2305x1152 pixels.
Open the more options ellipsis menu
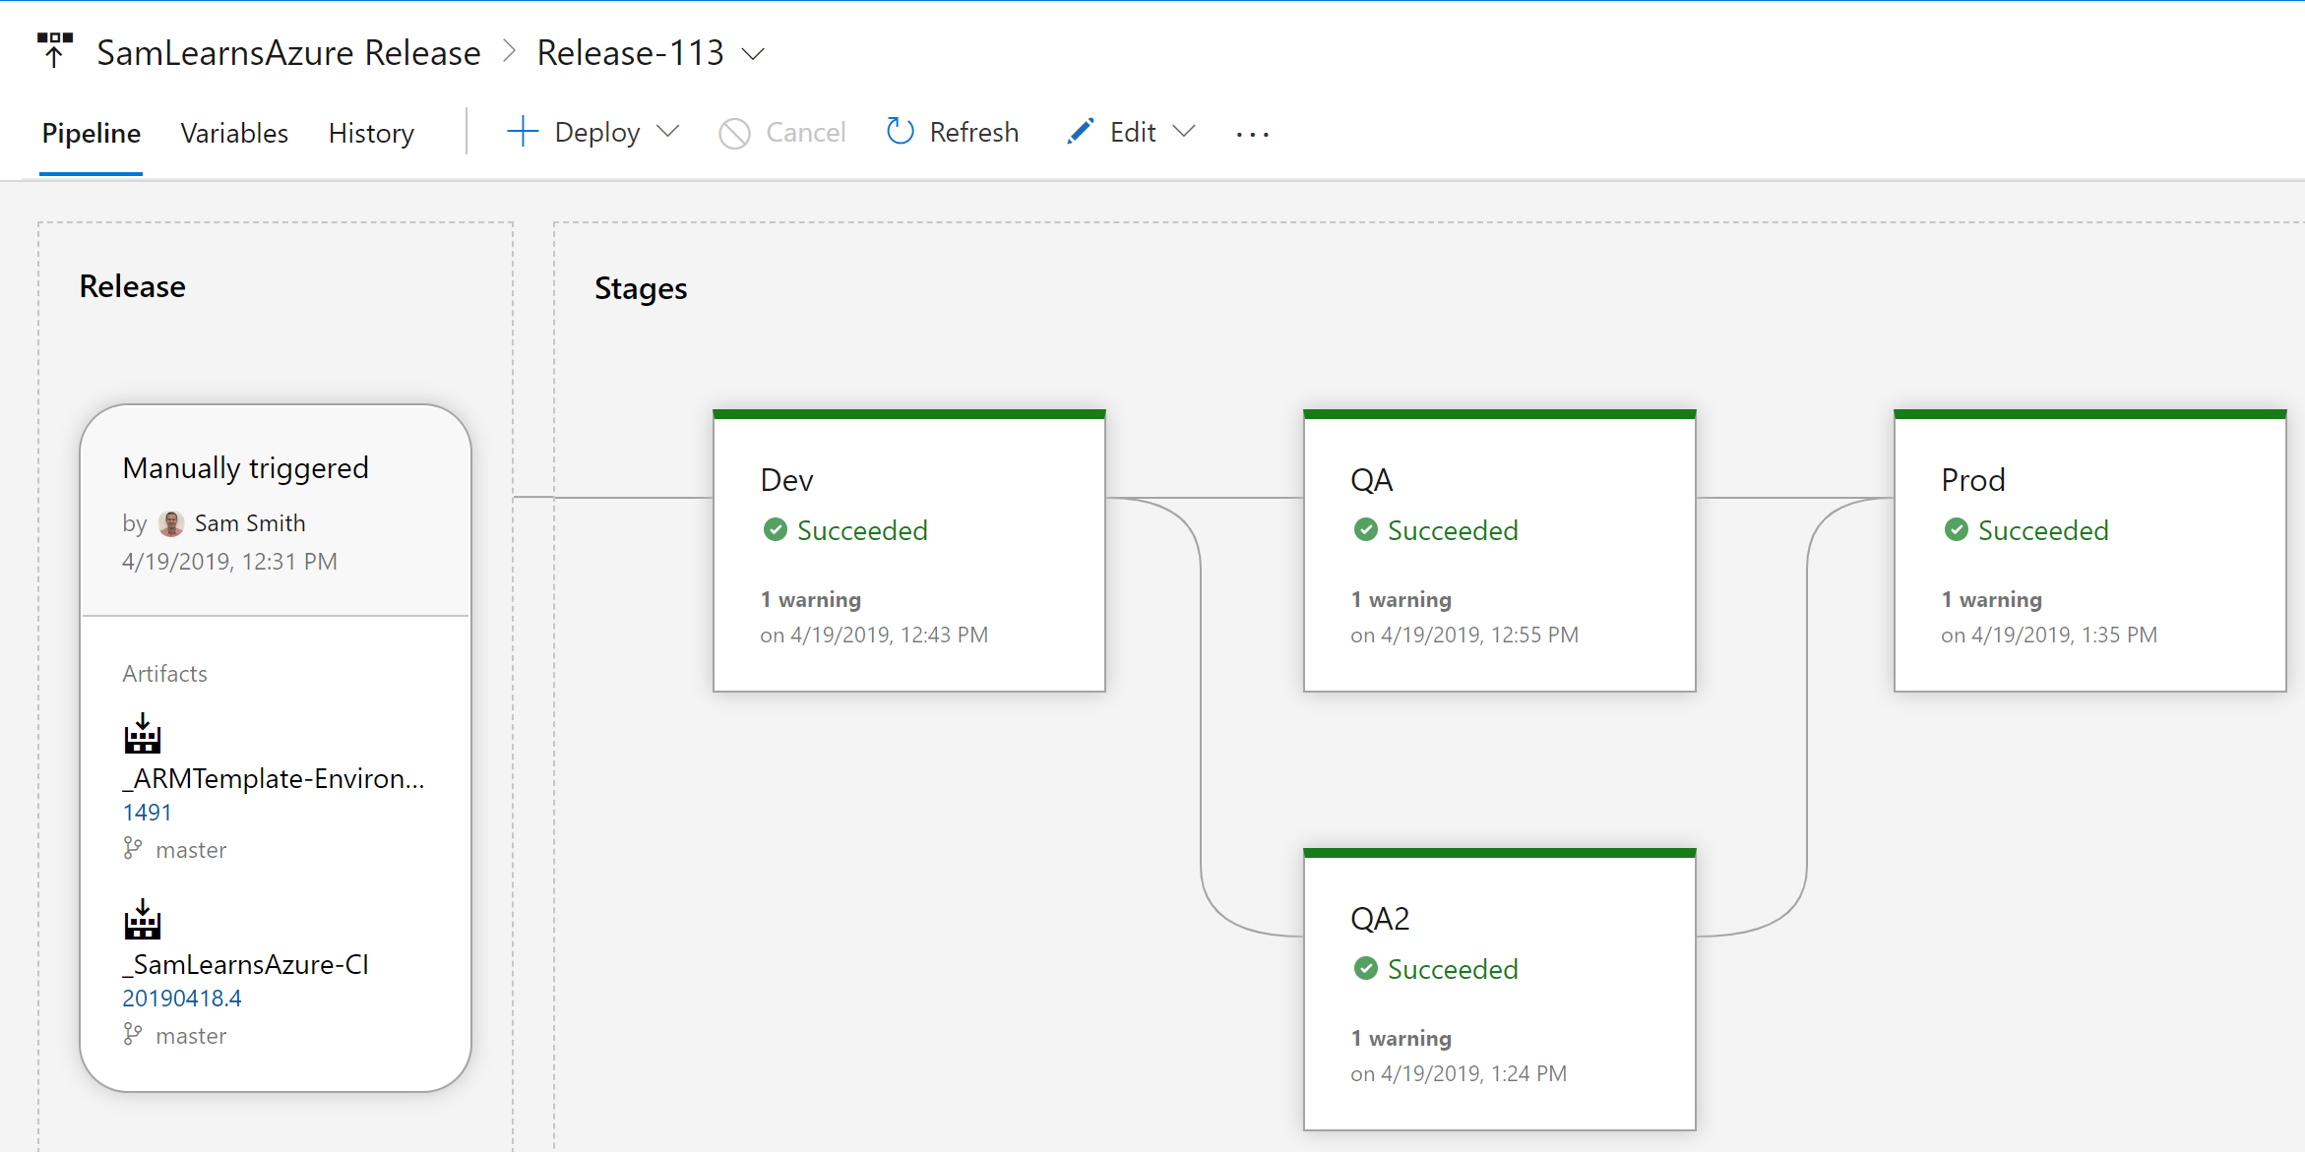coord(1252,134)
